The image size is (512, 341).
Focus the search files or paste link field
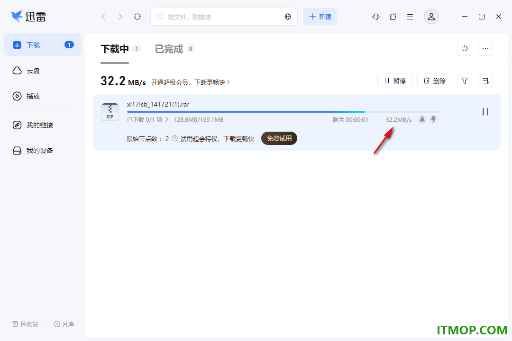[224, 17]
